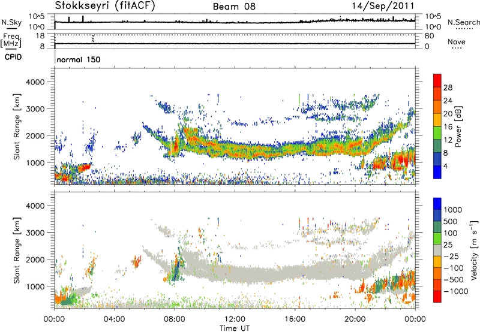Click the 500 velocity colorbar value
Screen dimensions: 480x332
pyautogui.click(x=451, y=221)
